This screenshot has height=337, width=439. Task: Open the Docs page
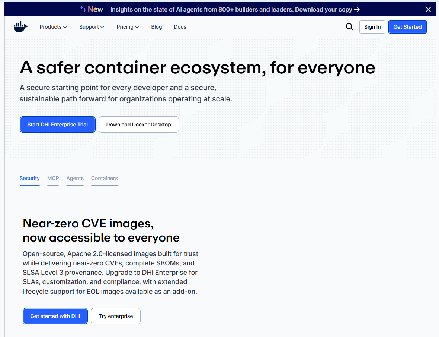(x=180, y=27)
